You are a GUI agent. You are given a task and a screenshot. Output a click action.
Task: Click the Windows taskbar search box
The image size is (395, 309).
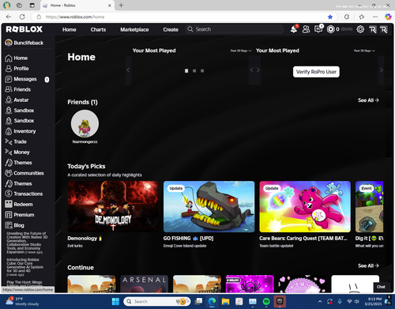(x=157, y=301)
